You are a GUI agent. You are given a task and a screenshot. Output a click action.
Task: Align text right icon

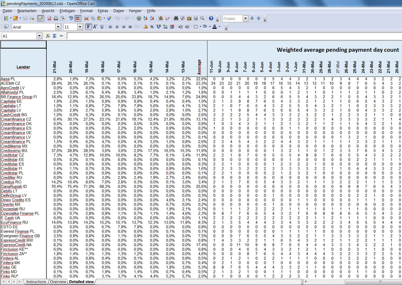124,27
